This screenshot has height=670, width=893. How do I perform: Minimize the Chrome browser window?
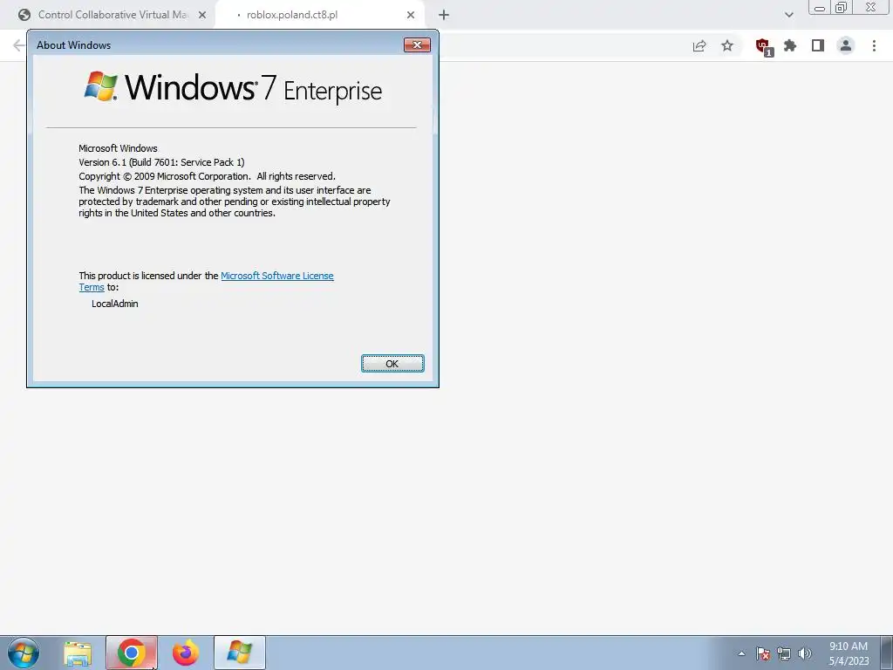820,7
